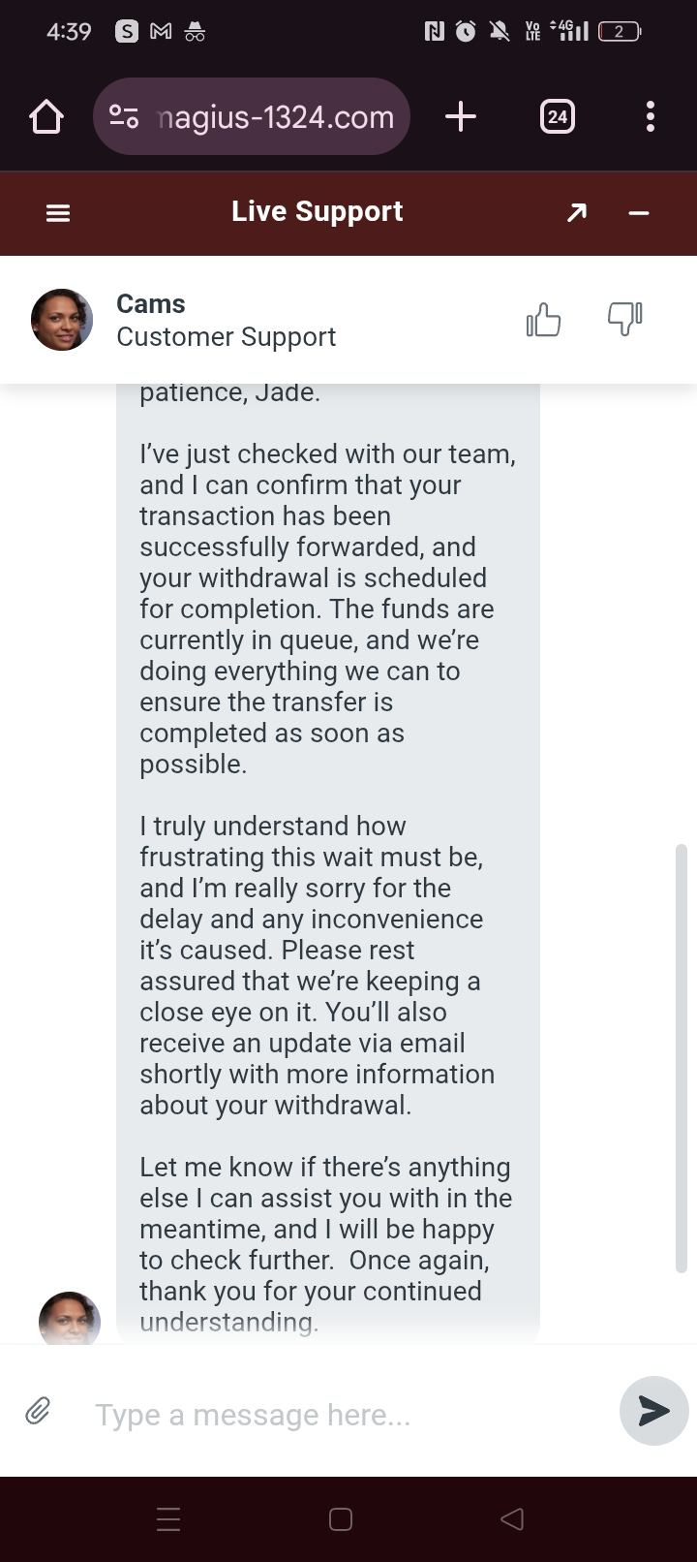Open the browser three-dot menu

coord(651,117)
